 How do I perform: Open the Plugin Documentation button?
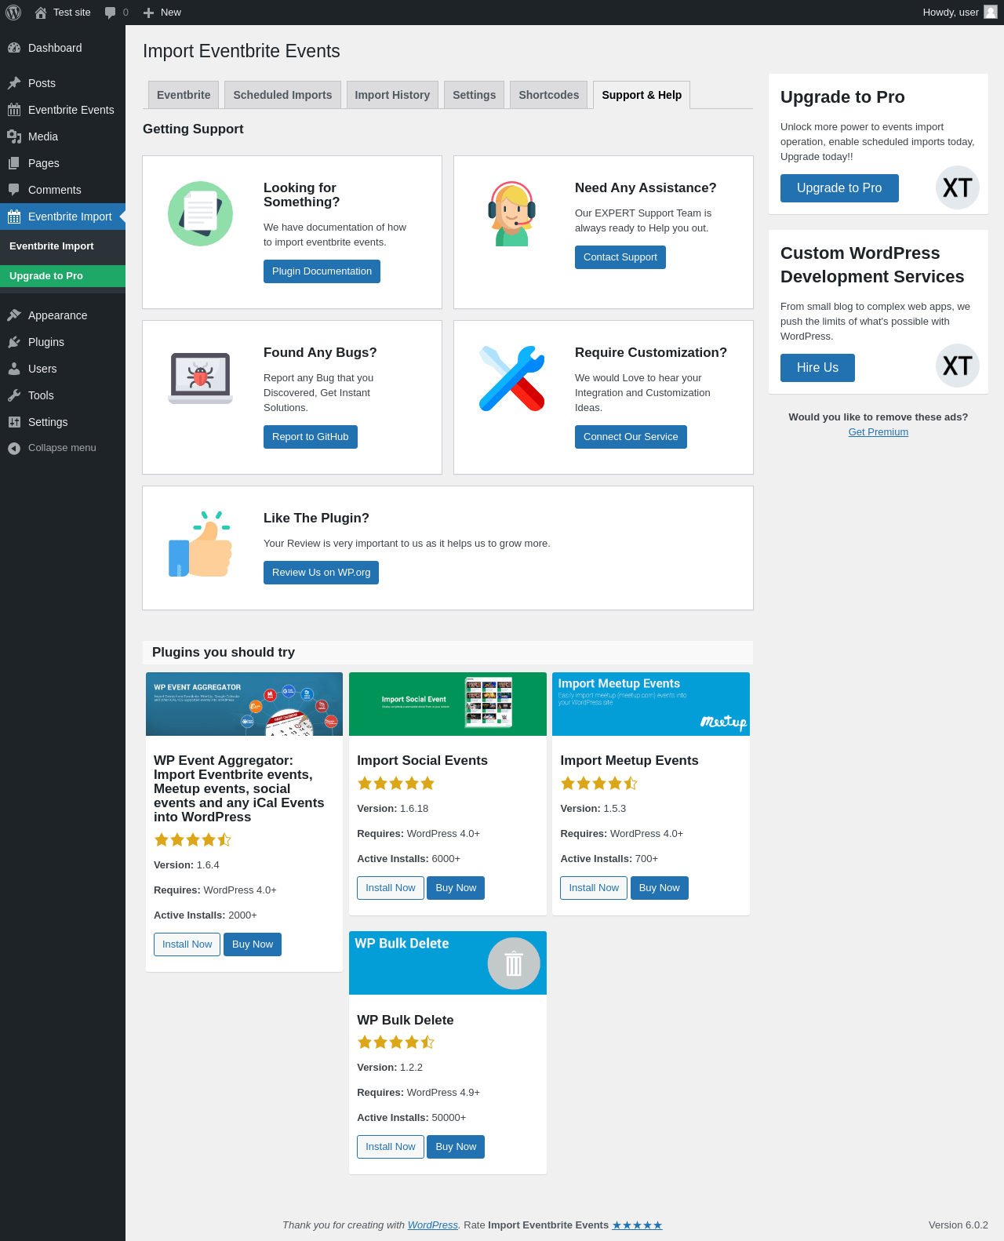coord(322,271)
